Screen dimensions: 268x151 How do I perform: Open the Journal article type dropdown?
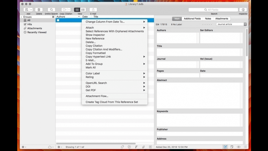click(231, 24)
